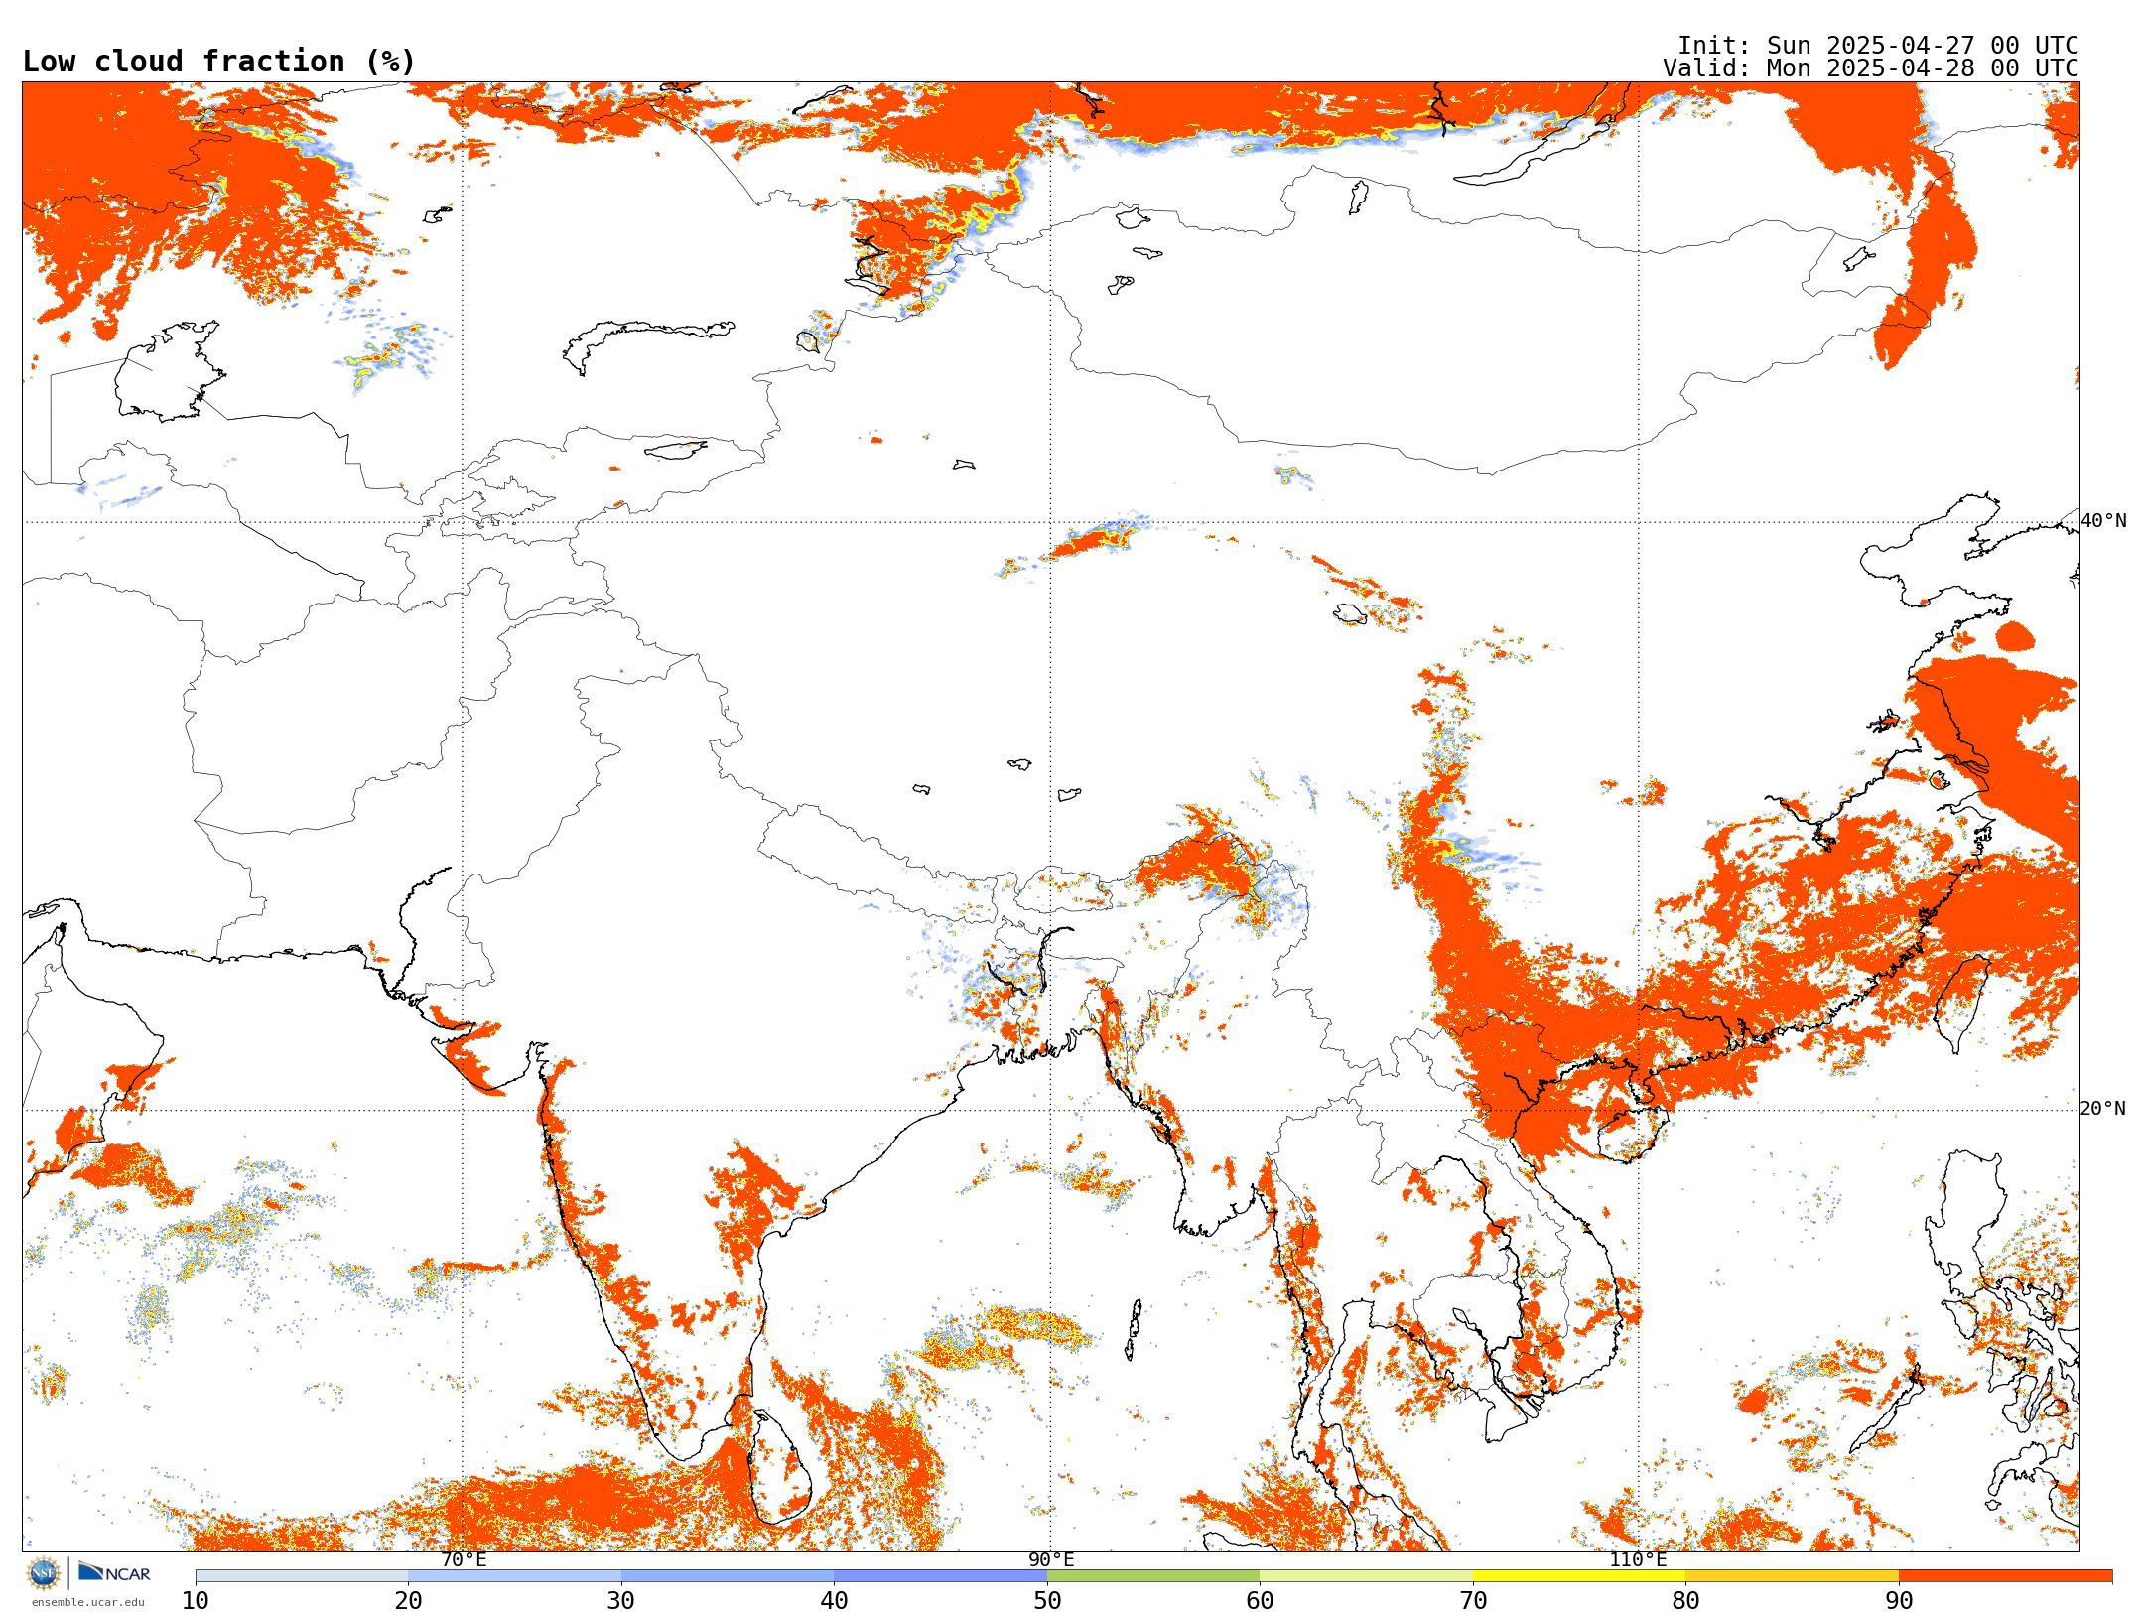The image size is (2144, 1614).
Task: Click the 70°E longitude label
Action: coord(464,1560)
